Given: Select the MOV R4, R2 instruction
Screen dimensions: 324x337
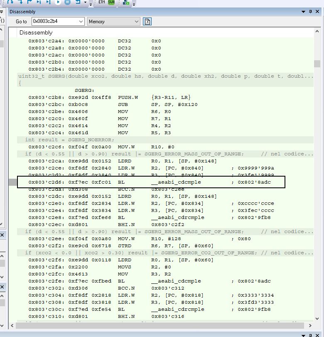Looking at the screenshot, I should (x=165, y=126).
